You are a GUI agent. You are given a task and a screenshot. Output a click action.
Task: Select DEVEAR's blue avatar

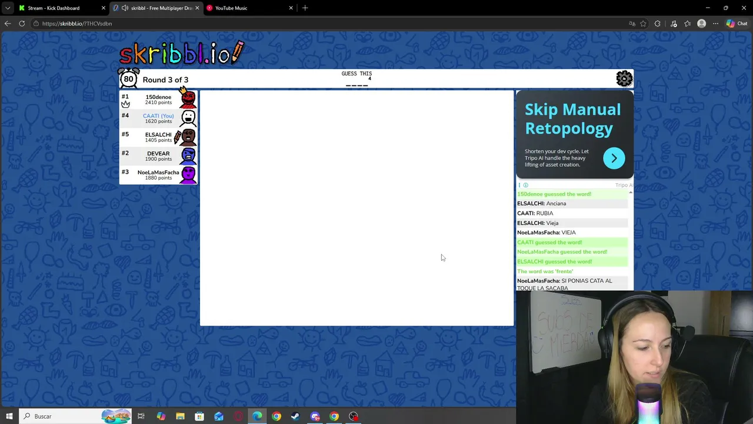pyautogui.click(x=188, y=155)
